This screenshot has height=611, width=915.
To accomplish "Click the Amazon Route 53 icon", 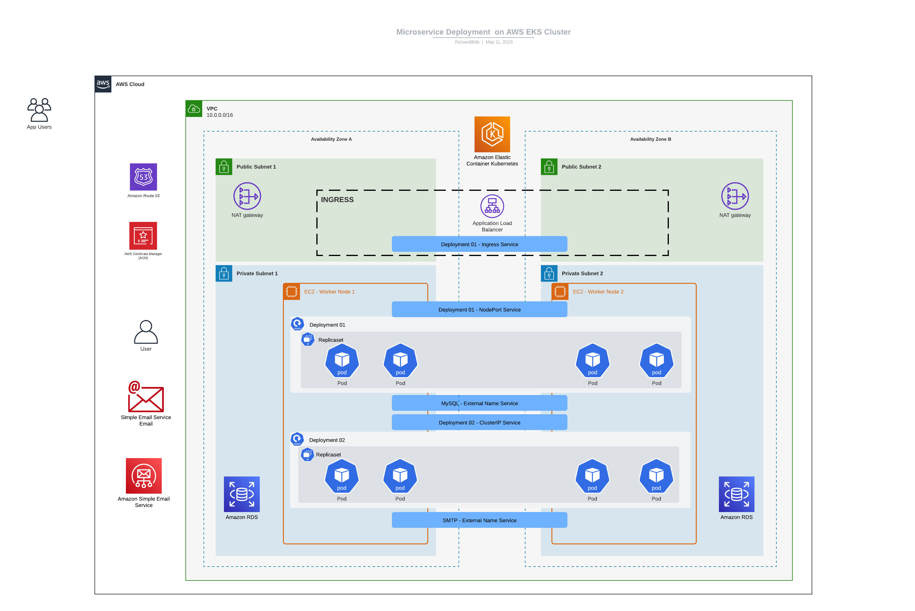I will click(x=143, y=177).
